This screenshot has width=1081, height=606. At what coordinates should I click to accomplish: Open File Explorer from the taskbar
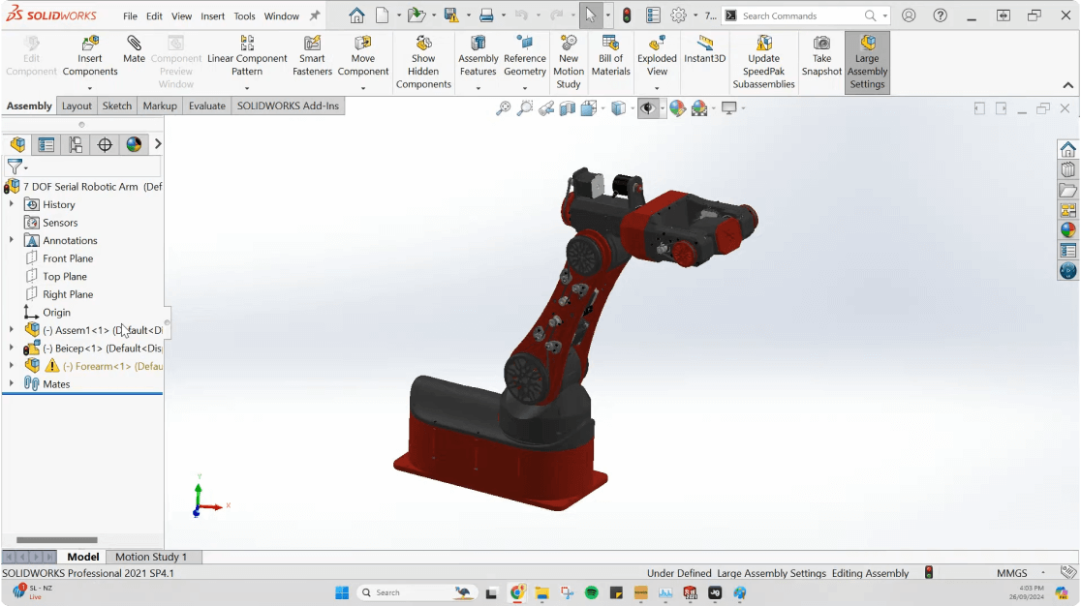pos(541,592)
